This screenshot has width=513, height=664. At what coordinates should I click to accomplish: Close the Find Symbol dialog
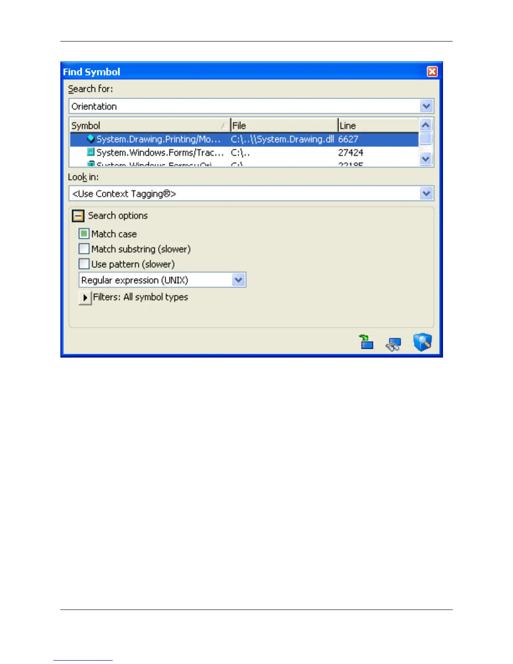click(x=432, y=71)
